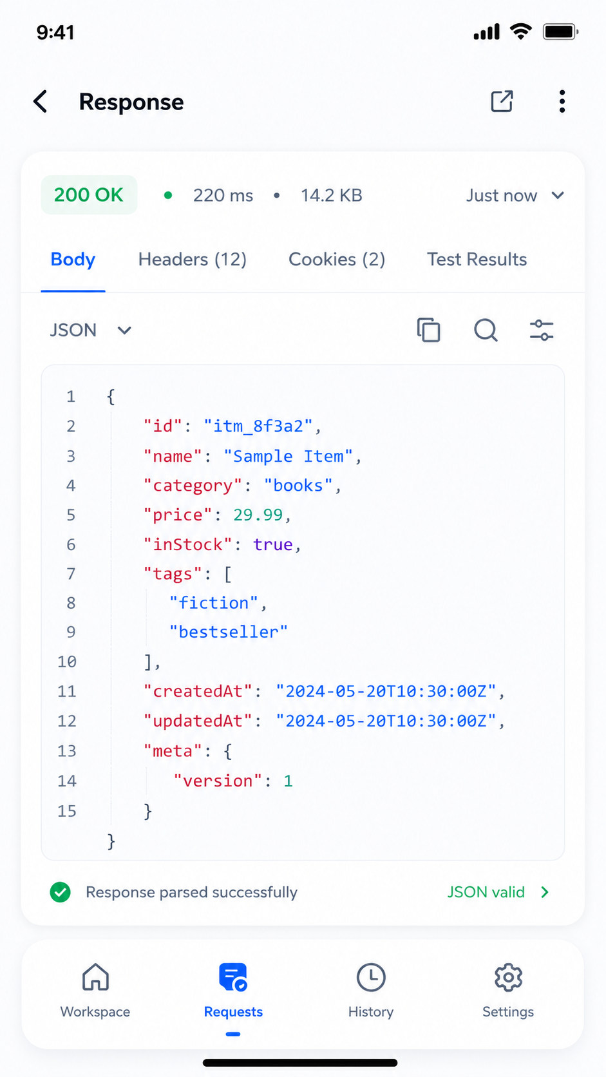Click line 7 tags array in code
The width and height of the screenshot is (606, 1077).
187,574
